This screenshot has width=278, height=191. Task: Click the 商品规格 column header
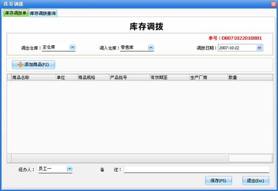[x=93, y=78]
